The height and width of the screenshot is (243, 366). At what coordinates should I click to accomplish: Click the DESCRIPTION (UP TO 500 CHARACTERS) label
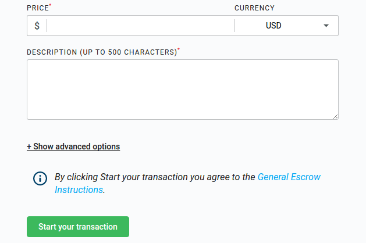102,52
